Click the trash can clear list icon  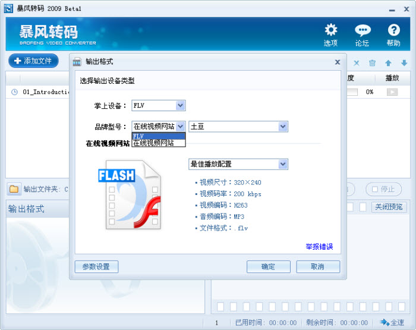372,63
